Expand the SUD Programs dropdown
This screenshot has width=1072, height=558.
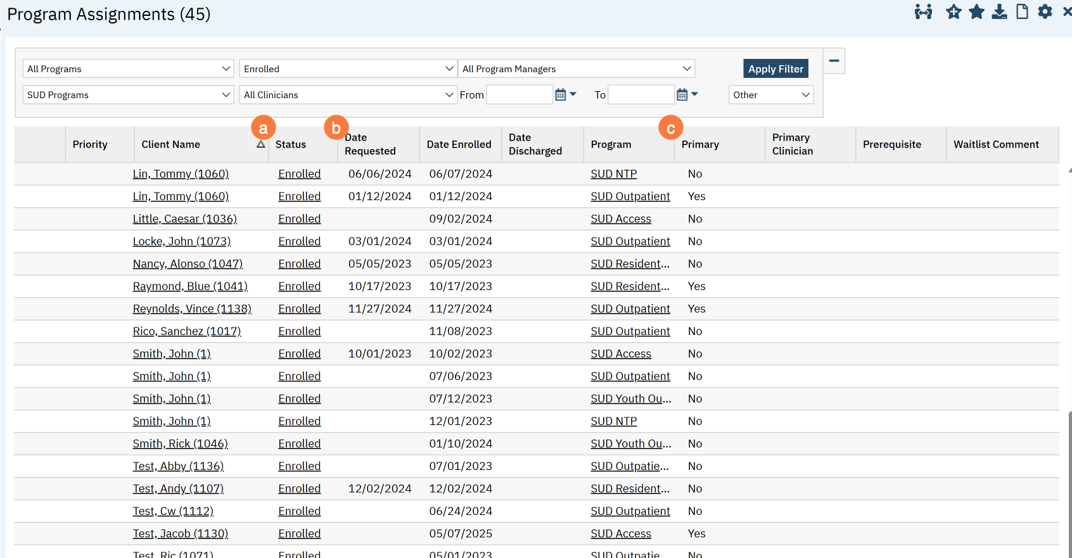point(129,95)
